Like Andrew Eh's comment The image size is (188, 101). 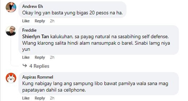coord(26,21)
